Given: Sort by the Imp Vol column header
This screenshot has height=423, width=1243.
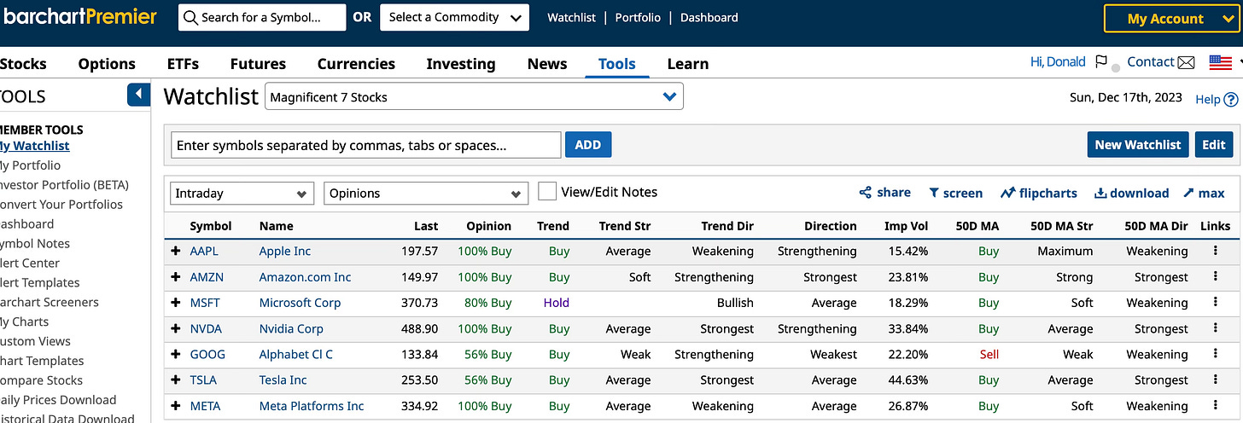Looking at the screenshot, I should [907, 226].
